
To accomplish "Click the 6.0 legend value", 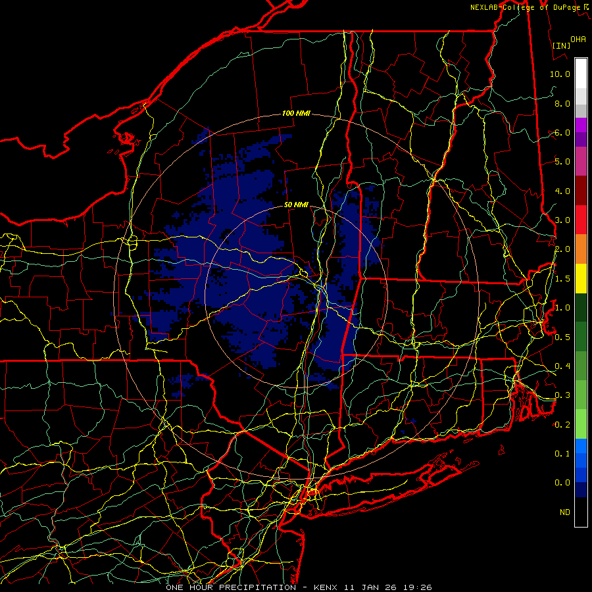I will [562, 132].
